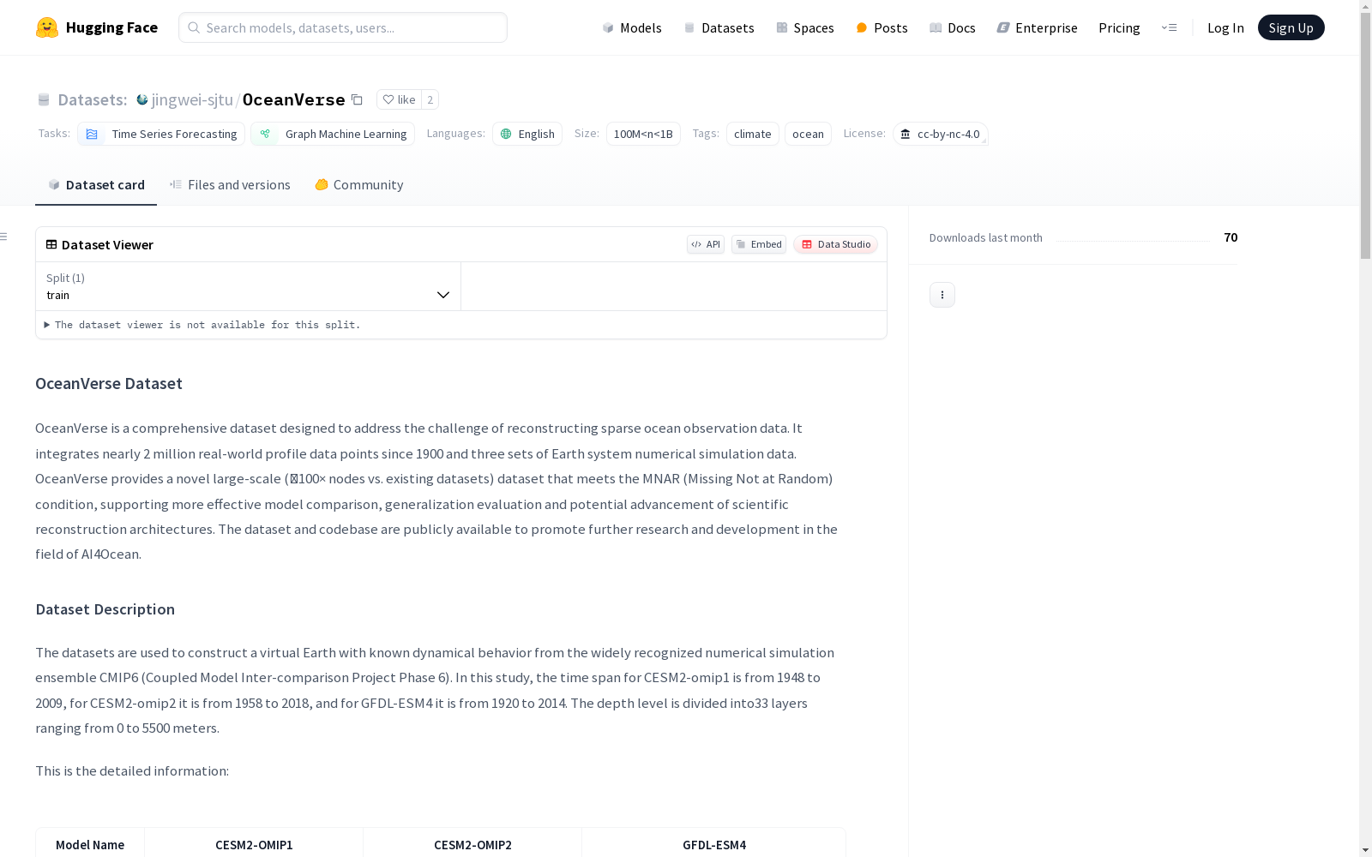Open the Files and versions tab

click(x=230, y=185)
